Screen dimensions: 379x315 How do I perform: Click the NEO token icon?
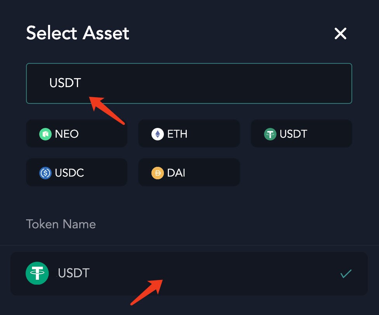(45, 134)
